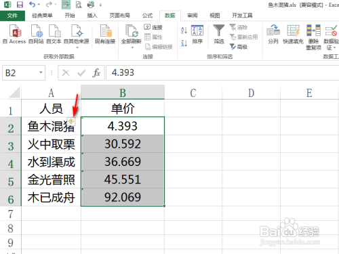This screenshot has width=339, height=254.
Task: Select column D header
Action: 252,93
